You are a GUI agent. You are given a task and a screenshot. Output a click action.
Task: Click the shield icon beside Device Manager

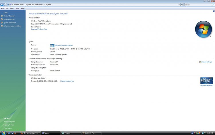[2, 16]
